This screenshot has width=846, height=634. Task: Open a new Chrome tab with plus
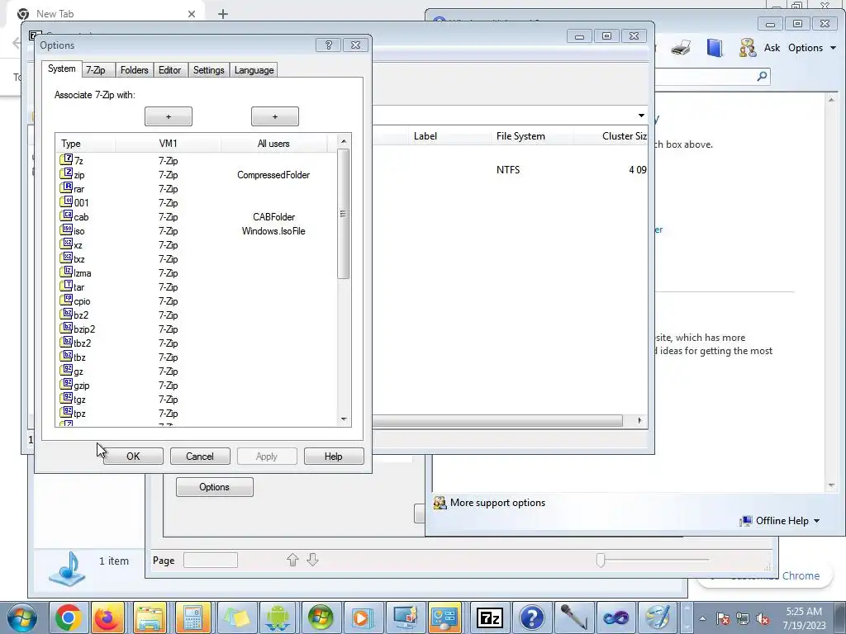click(223, 14)
